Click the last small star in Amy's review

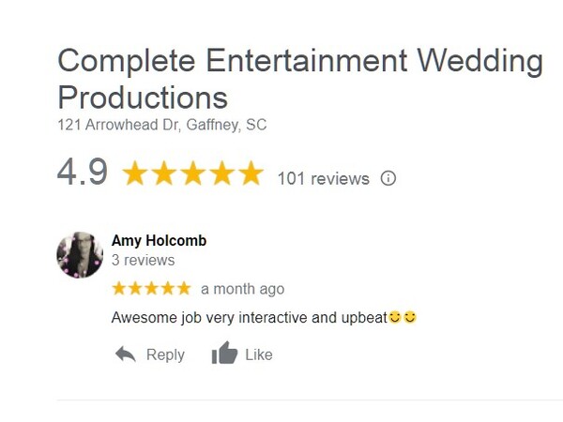184,288
